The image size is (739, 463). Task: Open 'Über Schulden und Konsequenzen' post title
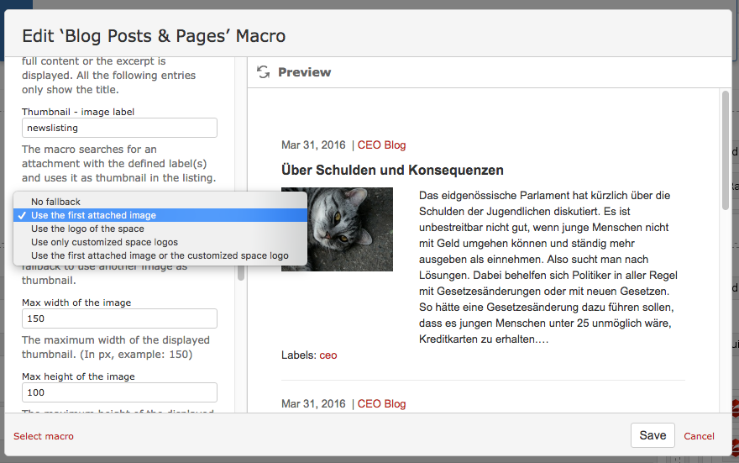(x=392, y=171)
